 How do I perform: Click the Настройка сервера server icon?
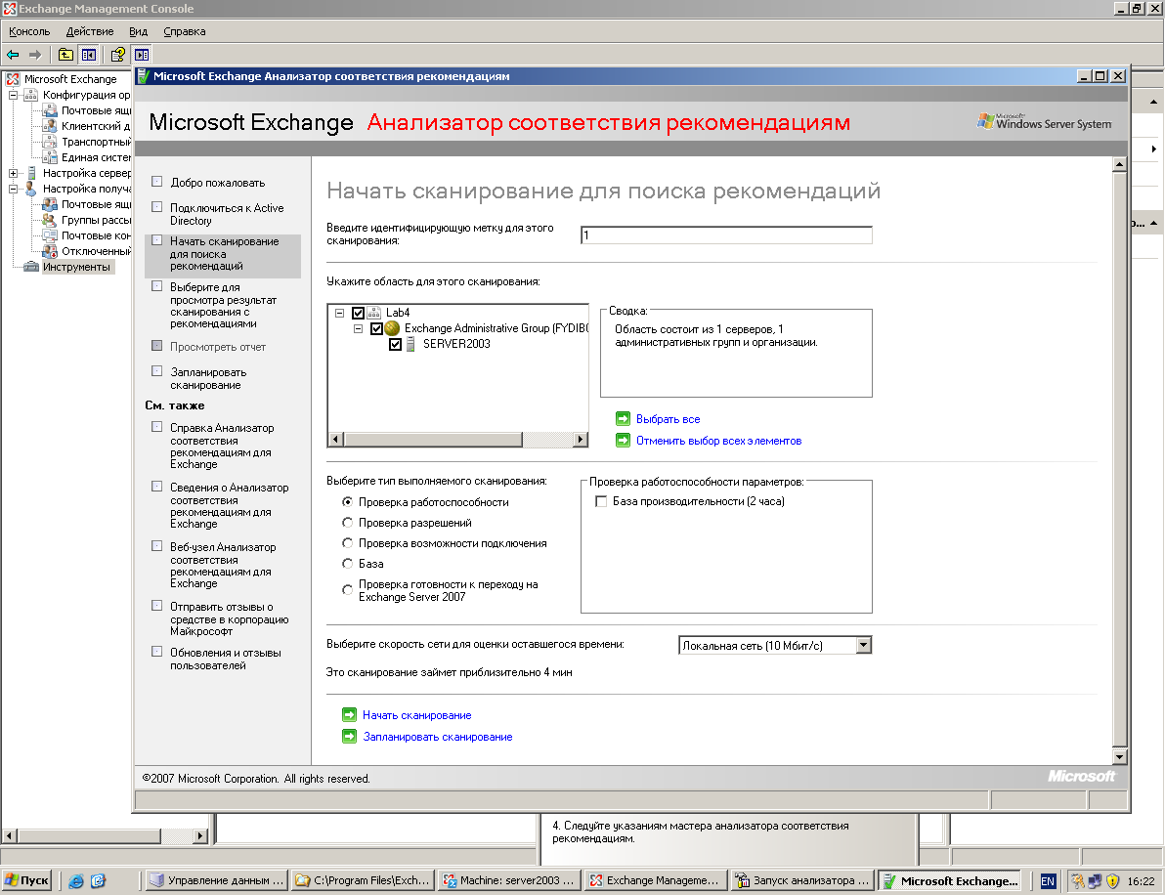[x=31, y=173]
